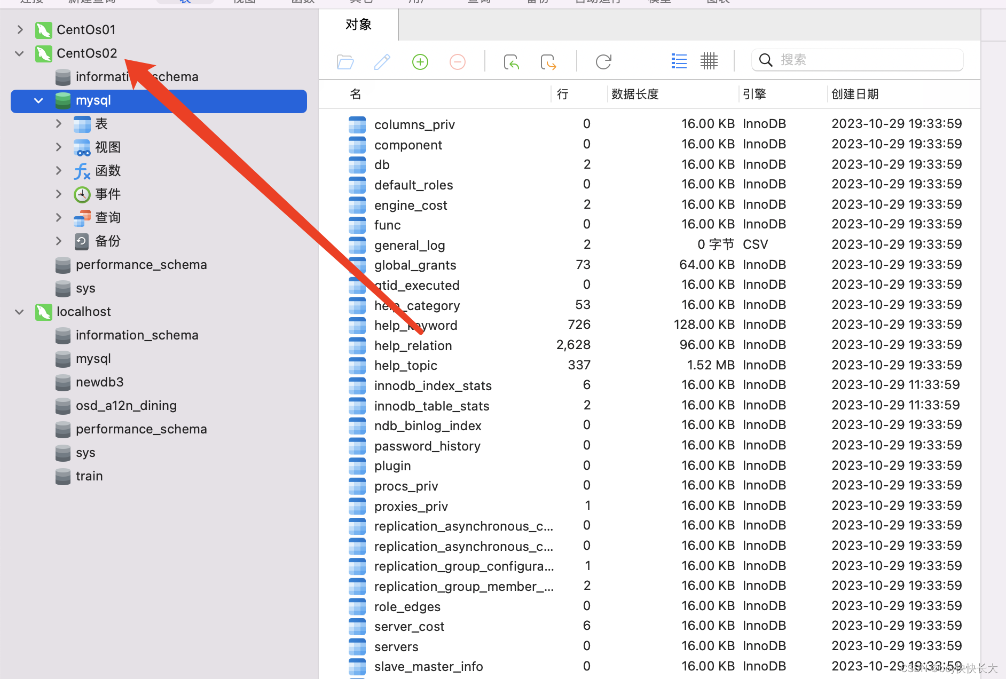Click the search magnifier icon
The height and width of the screenshot is (679, 1006).
pyautogui.click(x=766, y=60)
